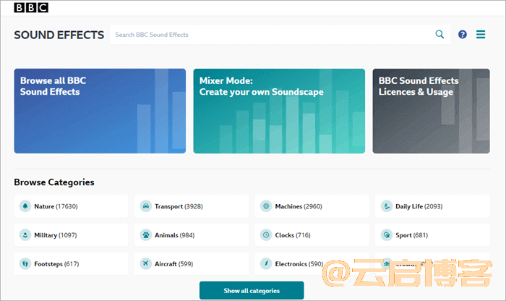Click the Clocks clock icon
Viewport: 506px width, 301px height.
point(266,234)
